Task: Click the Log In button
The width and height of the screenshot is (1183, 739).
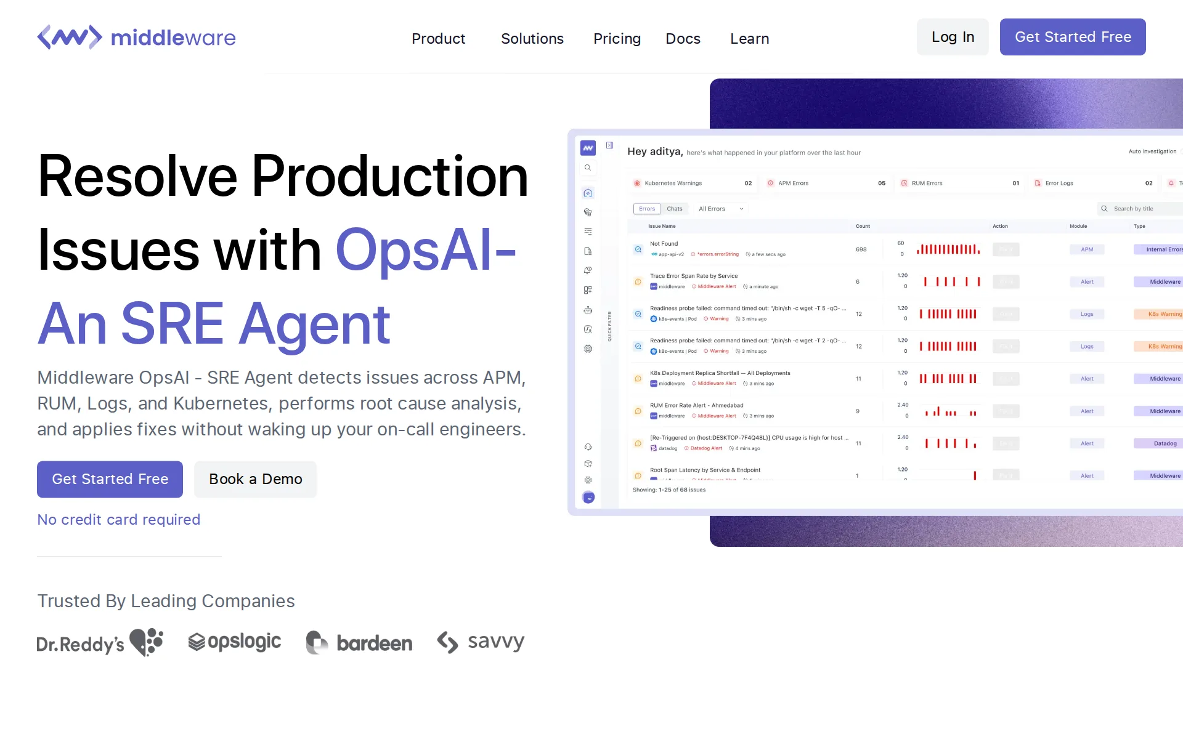Action: (x=953, y=37)
